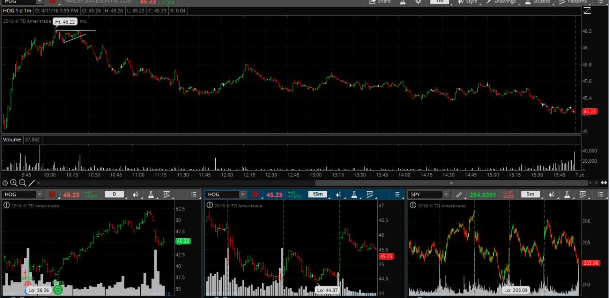Open the Style menu
The height and width of the screenshot is (298, 610).
[467, 1]
